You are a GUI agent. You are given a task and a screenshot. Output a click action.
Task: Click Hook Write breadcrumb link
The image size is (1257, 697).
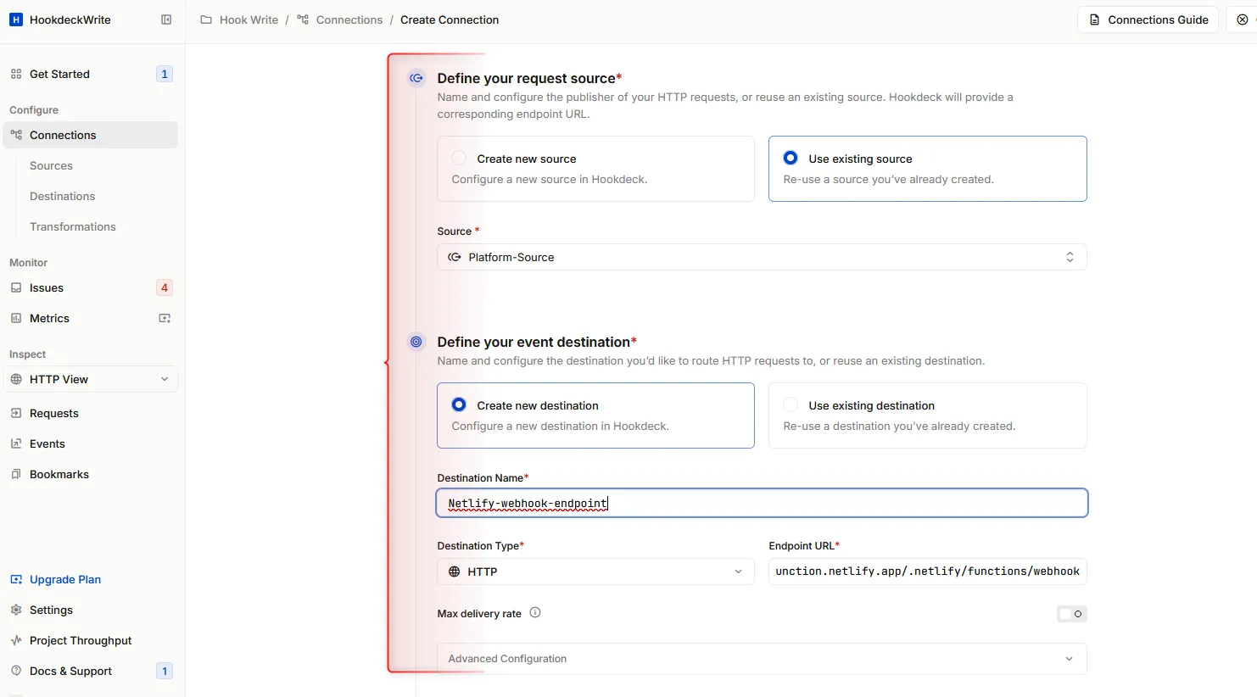[249, 20]
